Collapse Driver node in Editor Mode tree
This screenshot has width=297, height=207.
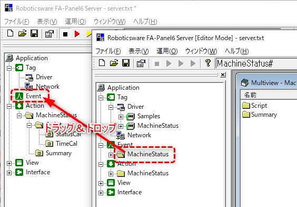click(111, 107)
